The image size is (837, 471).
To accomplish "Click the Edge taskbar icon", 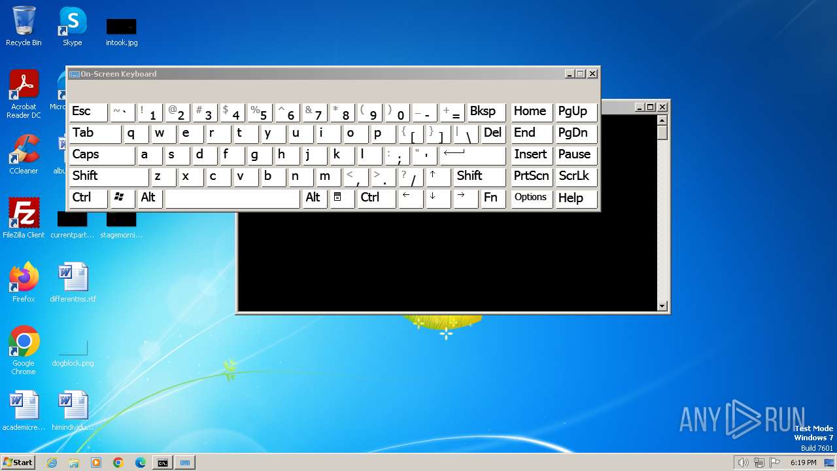I will [141, 462].
